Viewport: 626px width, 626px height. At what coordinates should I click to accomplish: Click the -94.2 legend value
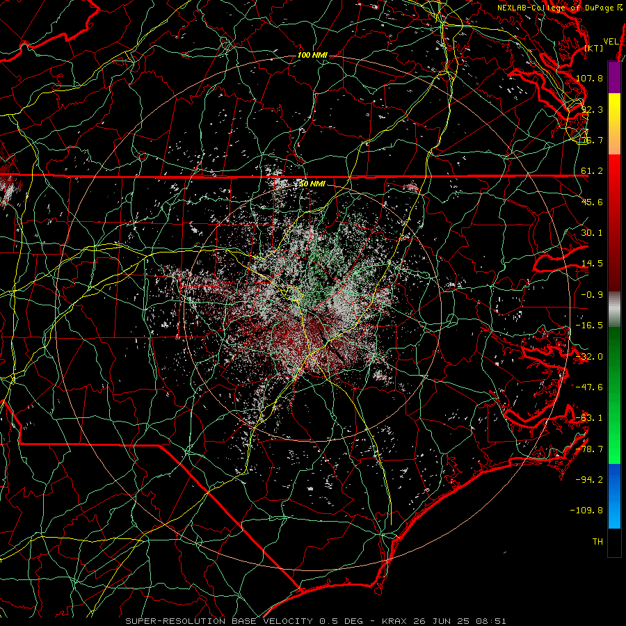click(x=589, y=480)
